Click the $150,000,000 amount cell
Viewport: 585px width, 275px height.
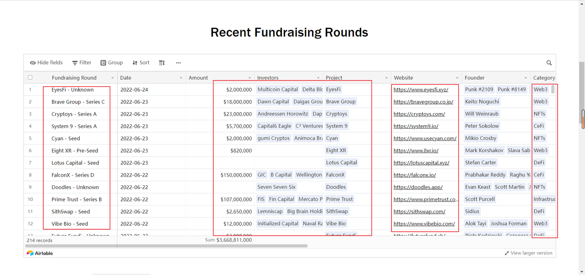220,175
